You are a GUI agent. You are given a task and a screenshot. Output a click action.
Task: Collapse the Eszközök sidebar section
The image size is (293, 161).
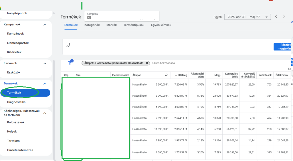45,63
